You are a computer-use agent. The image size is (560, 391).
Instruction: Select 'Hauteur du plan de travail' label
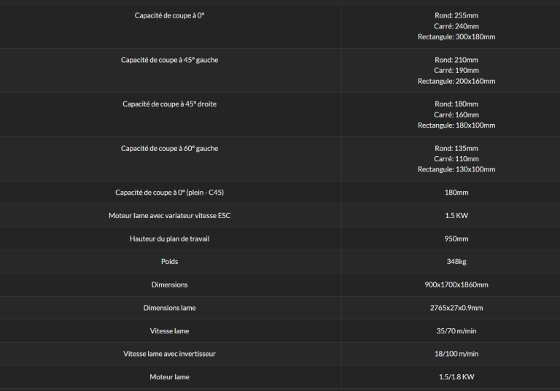tap(169, 239)
